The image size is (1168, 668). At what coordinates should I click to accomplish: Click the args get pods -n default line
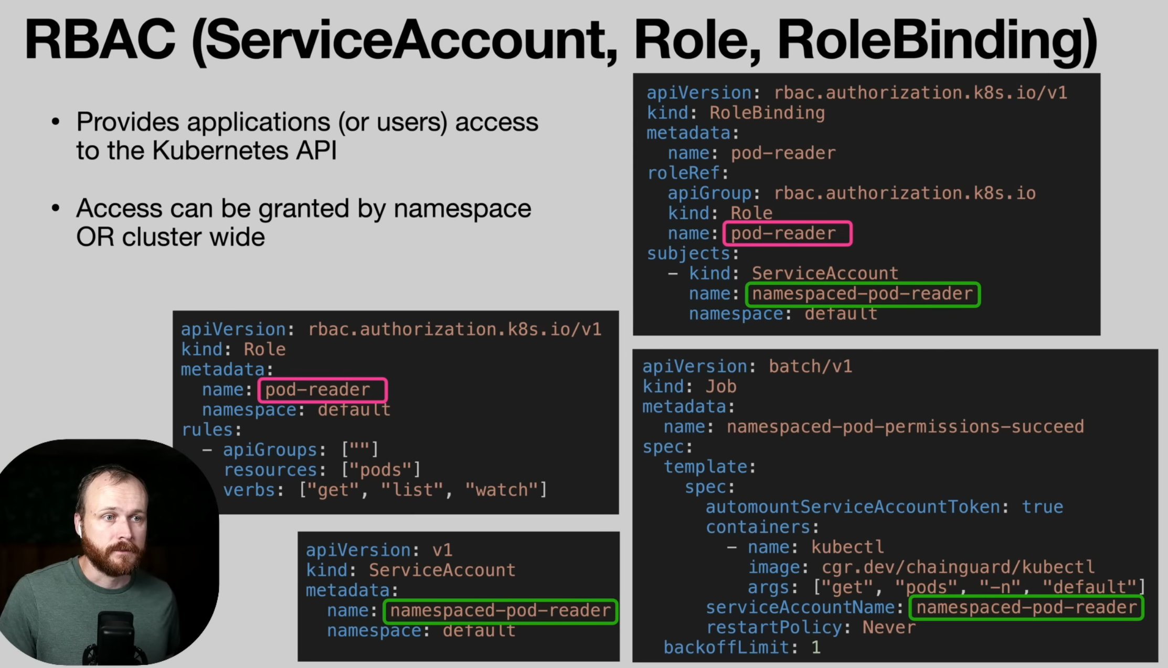[x=946, y=587]
